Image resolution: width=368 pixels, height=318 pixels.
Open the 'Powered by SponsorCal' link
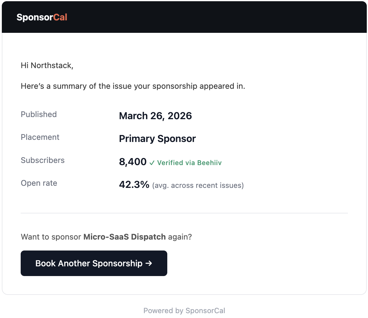point(184,310)
